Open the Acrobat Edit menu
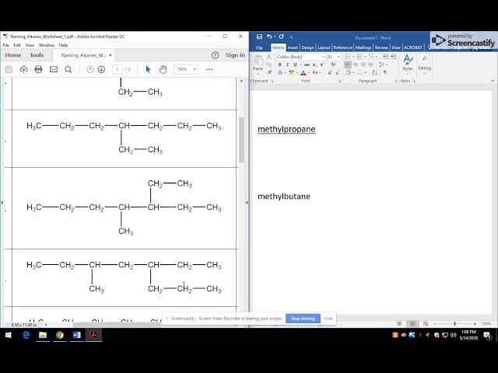This screenshot has width=498, height=373. (17, 45)
